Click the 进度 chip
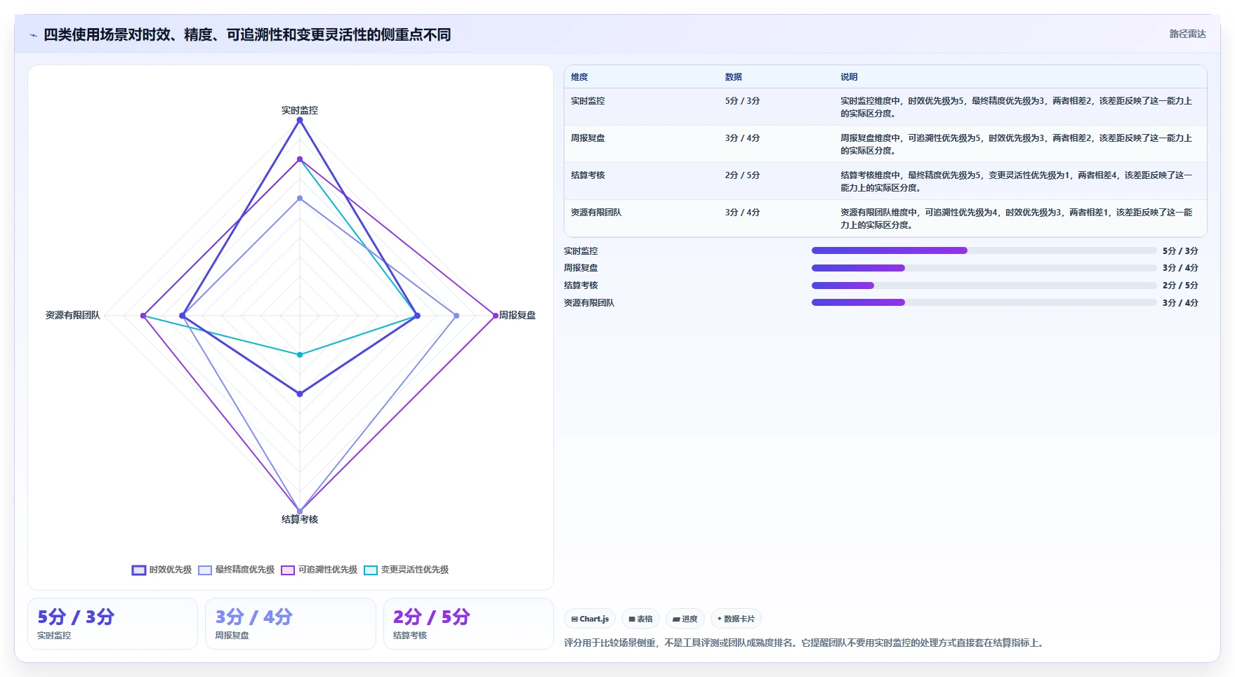Viewport: 1235px width, 677px height. 685,619
